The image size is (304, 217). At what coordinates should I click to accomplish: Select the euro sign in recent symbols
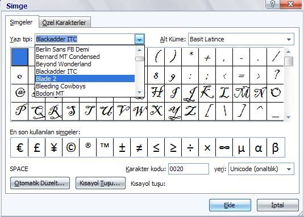point(19,147)
